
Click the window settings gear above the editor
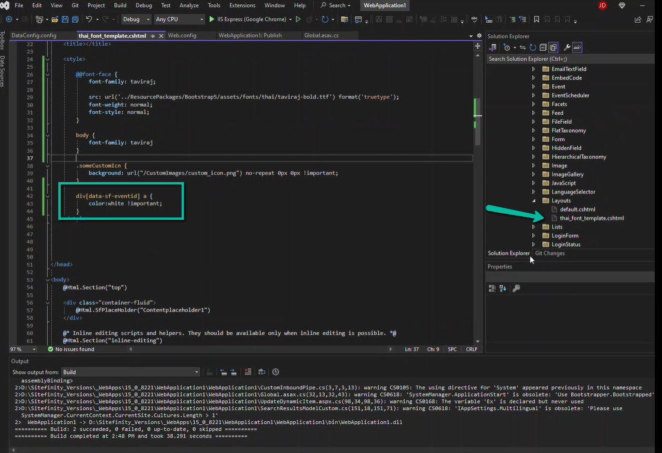pyautogui.click(x=479, y=36)
